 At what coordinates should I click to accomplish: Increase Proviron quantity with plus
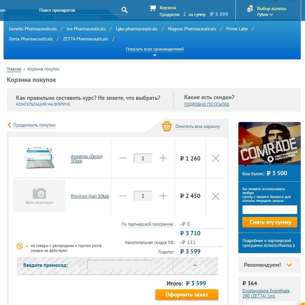pos(163,196)
